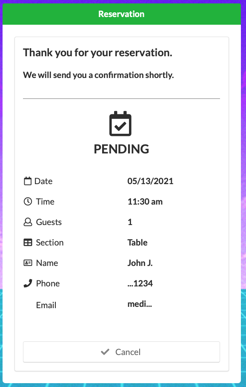This screenshot has width=246, height=387.
Task: Click the calendar checkmark pending icon
Action: [x=120, y=124]
